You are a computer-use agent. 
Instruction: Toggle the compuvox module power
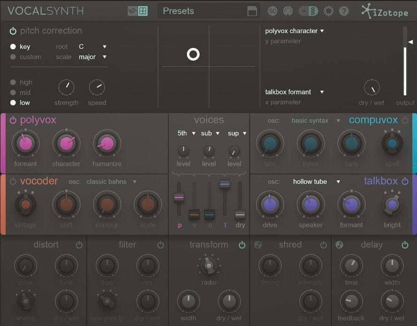click(x=405, y=120)
